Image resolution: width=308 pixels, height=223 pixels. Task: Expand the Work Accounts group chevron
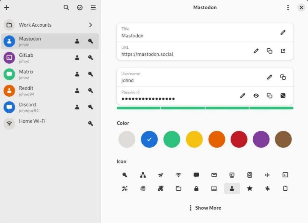tap(91, 25)
